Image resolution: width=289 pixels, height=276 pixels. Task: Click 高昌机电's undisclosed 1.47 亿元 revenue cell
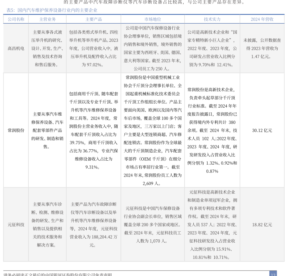click(262, 48)
